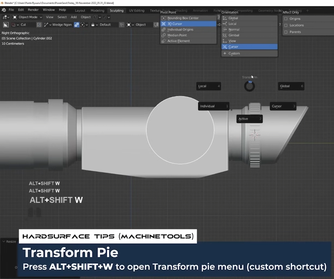Enable Affect Only Origins checkbox
Viewport: 334px width, 279px height.
click(286, 19)
